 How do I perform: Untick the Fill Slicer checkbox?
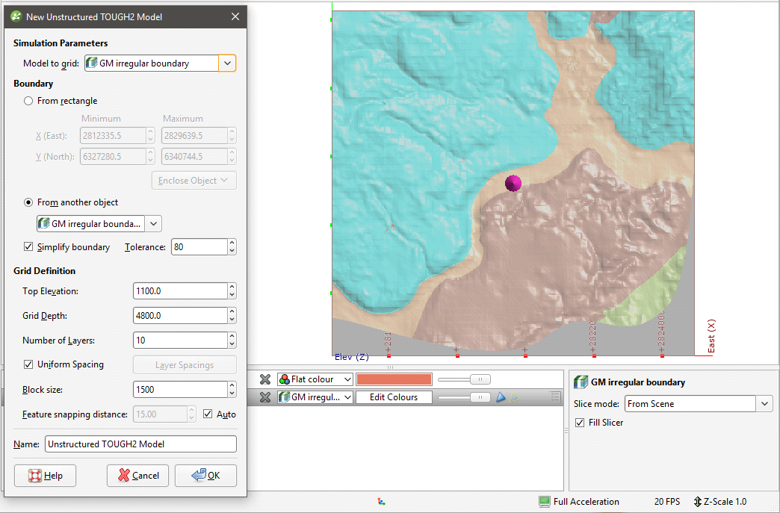coord(581,423)
